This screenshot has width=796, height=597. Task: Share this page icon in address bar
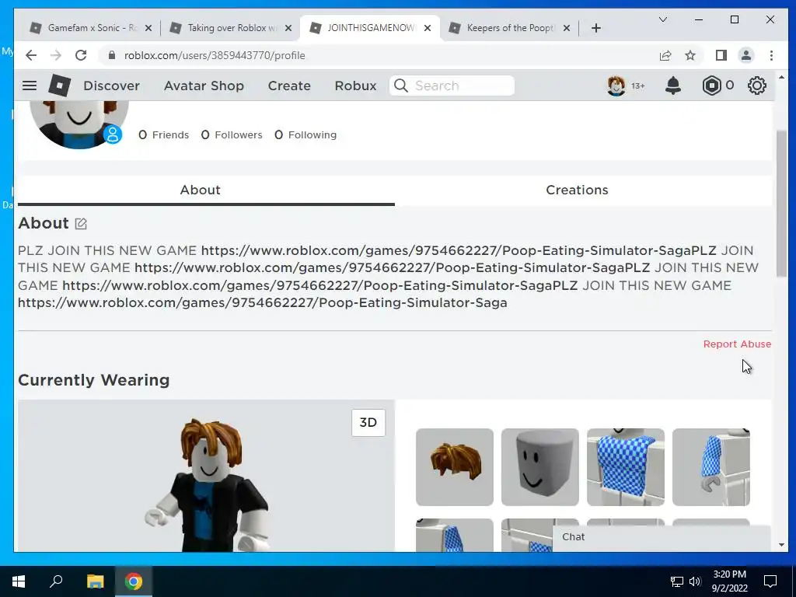click(665, 55)
